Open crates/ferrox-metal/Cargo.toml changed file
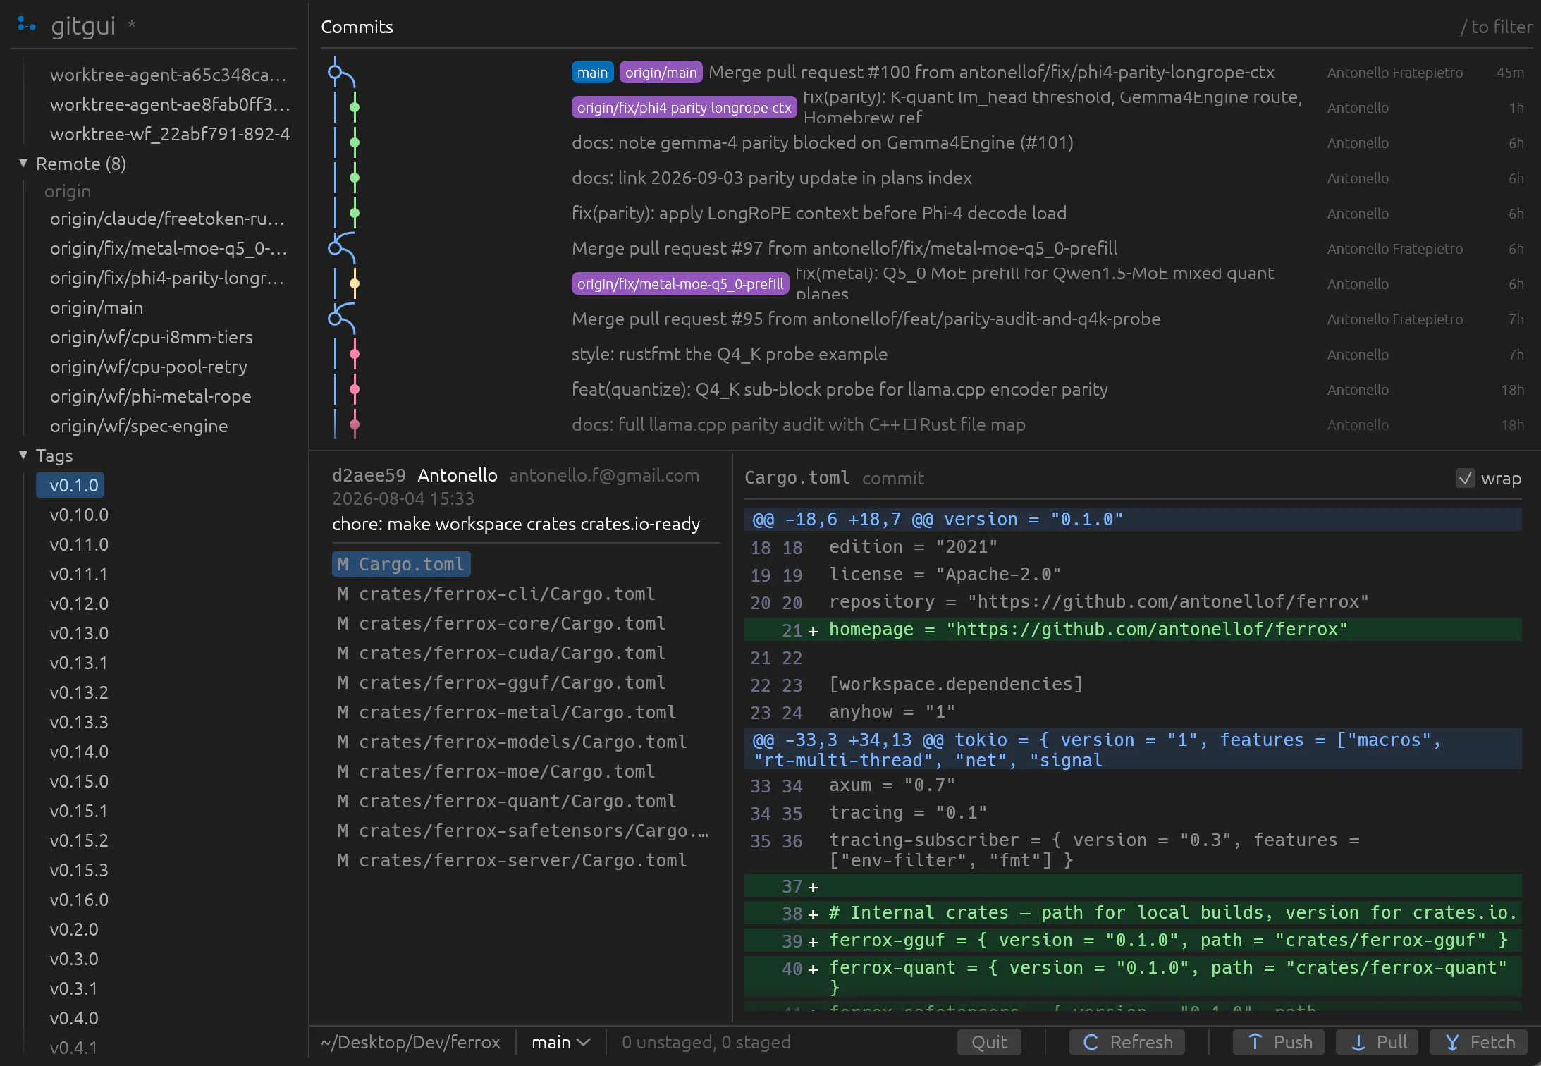The image size is (1541, 1066). click(508, 712)
